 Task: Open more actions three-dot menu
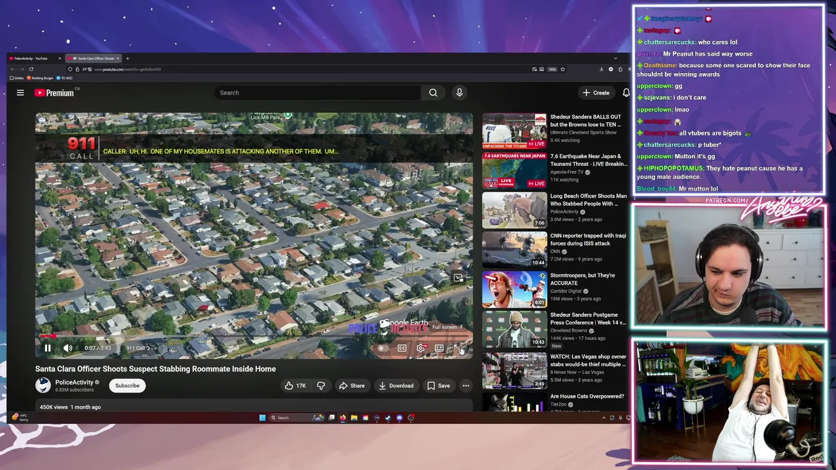(466, 386)
